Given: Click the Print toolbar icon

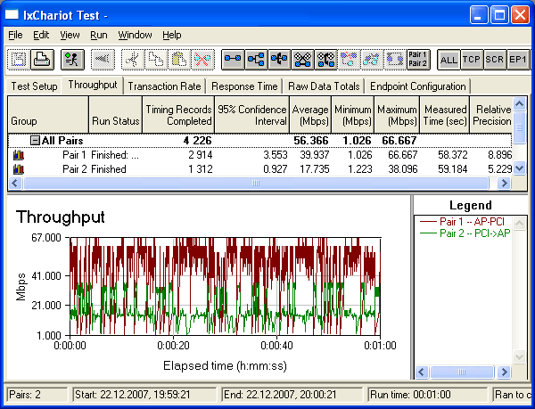Looking at the screenshot, I should point(42,60).
